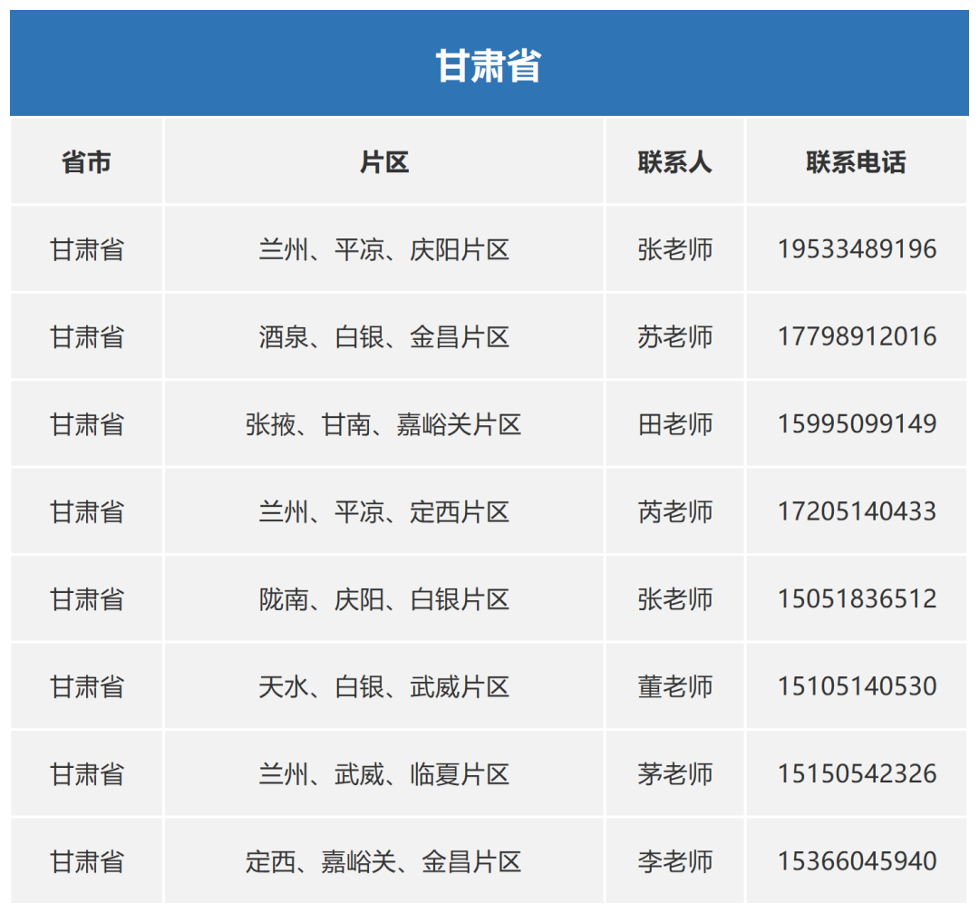Select the 省市 column header
Screen dimensions: 979x913
click(x=86, y=162)
